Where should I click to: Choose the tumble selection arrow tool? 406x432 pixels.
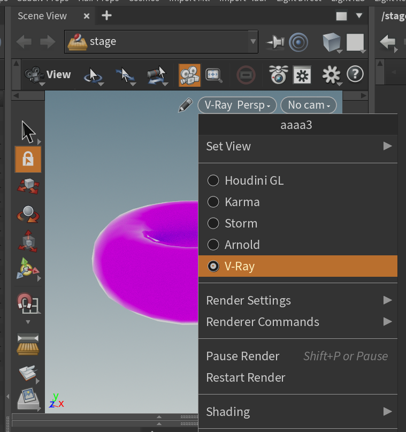(93, 75)
